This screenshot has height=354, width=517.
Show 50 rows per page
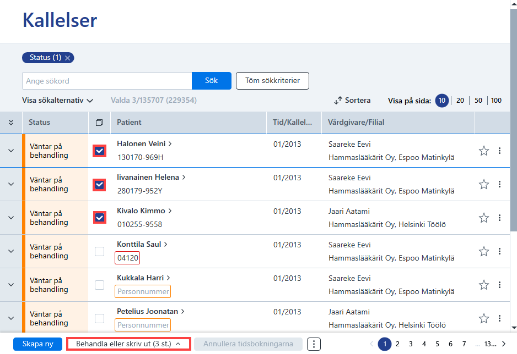(478, 101)
